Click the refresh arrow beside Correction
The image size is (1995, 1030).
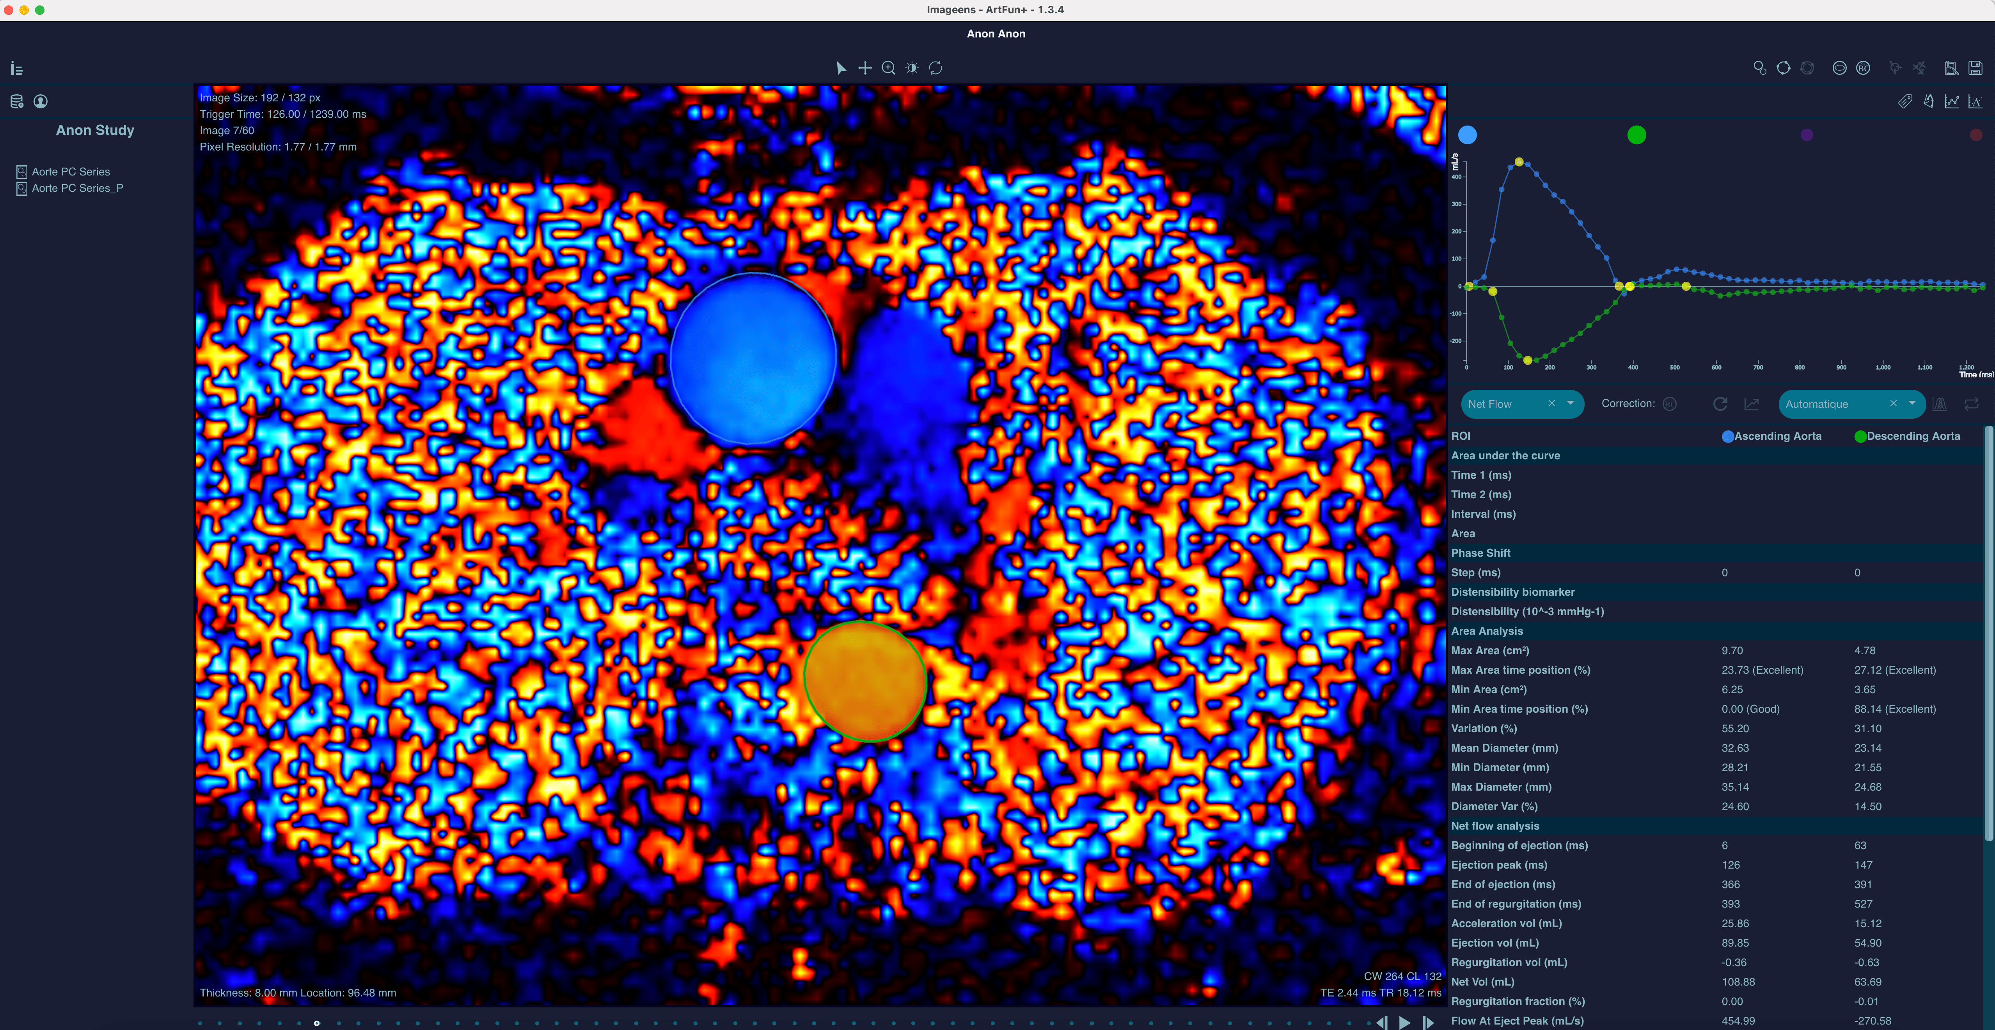1720,404
